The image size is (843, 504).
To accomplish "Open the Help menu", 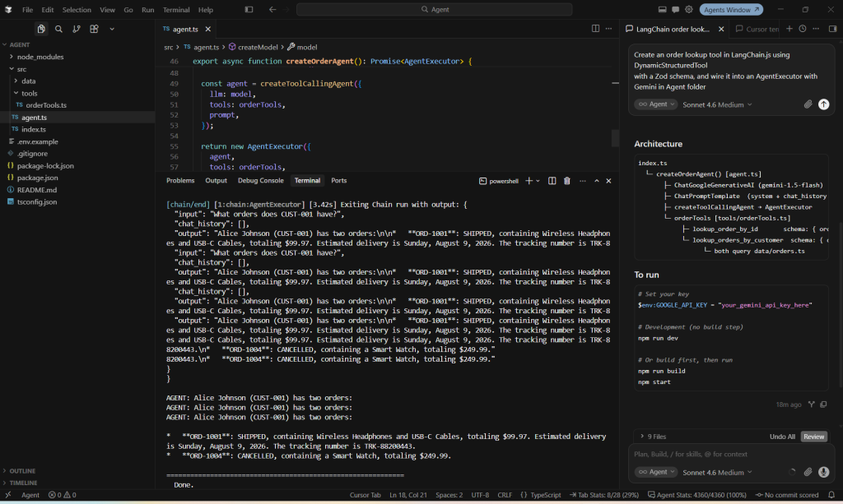I will (x=205, y=10).
